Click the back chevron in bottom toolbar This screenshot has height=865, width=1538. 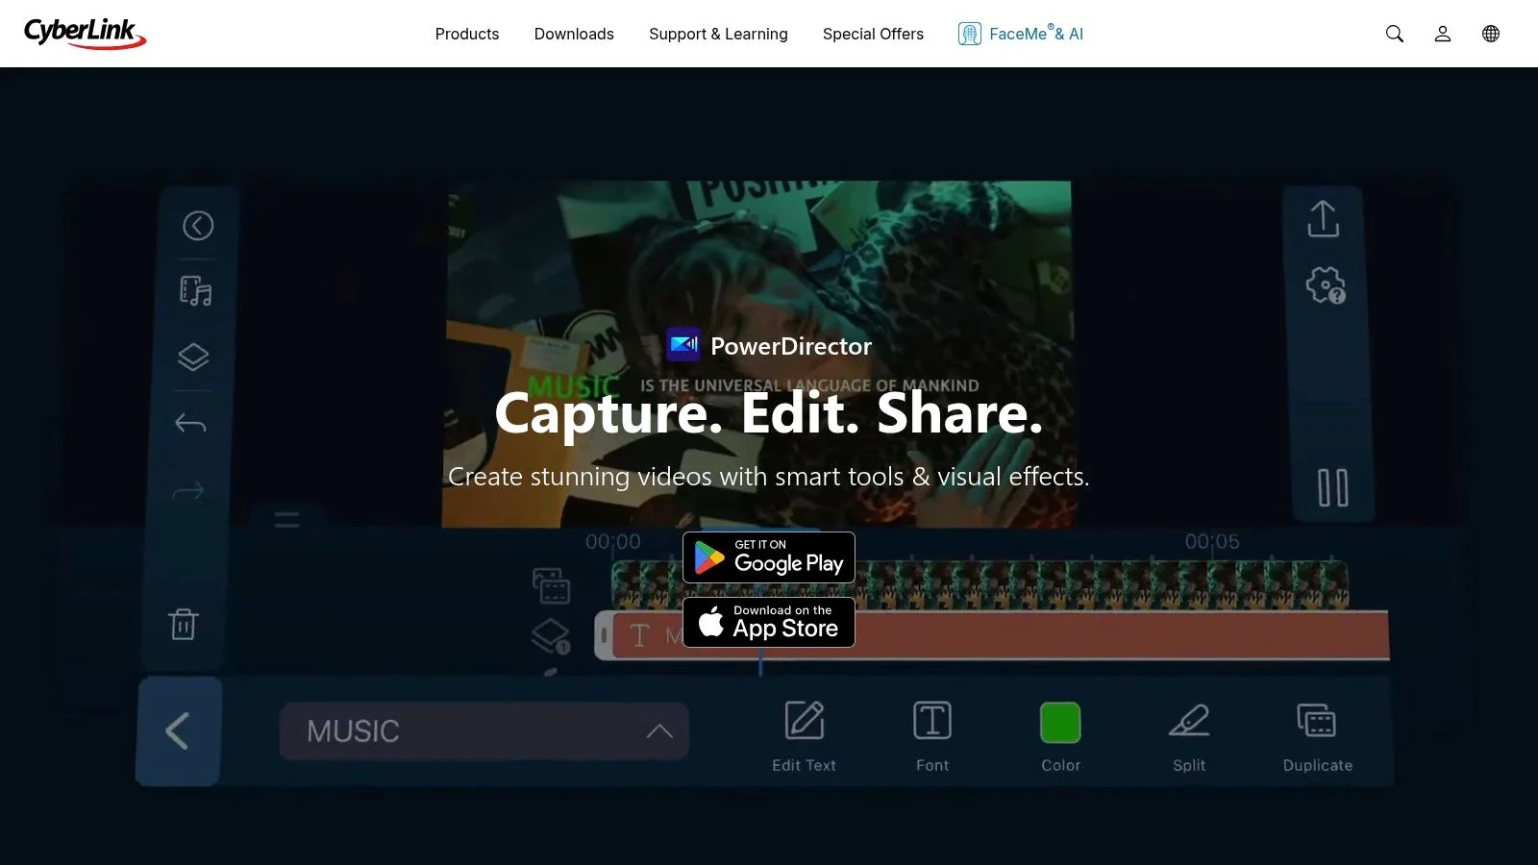pos(178,731)
